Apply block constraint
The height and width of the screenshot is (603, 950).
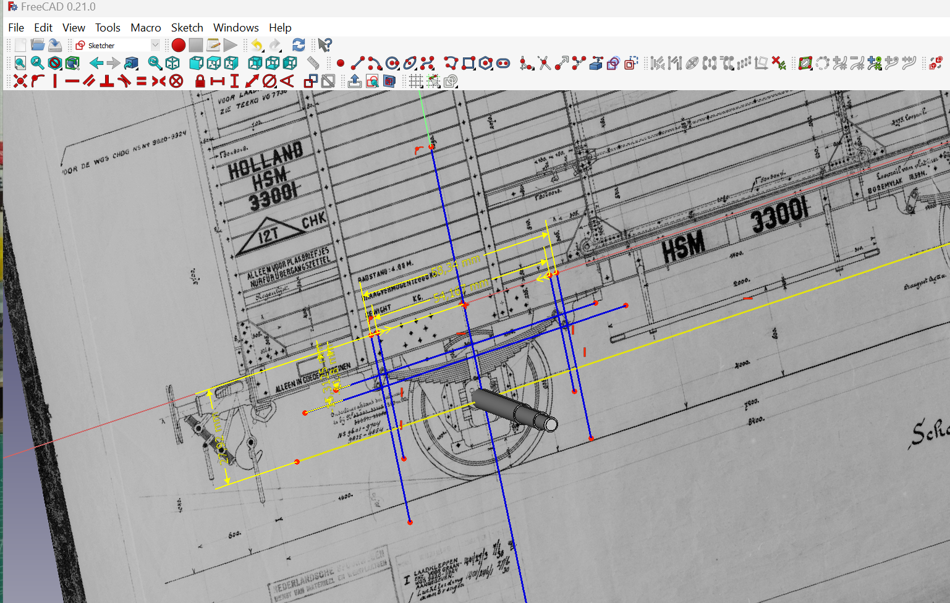coord(176,81)
